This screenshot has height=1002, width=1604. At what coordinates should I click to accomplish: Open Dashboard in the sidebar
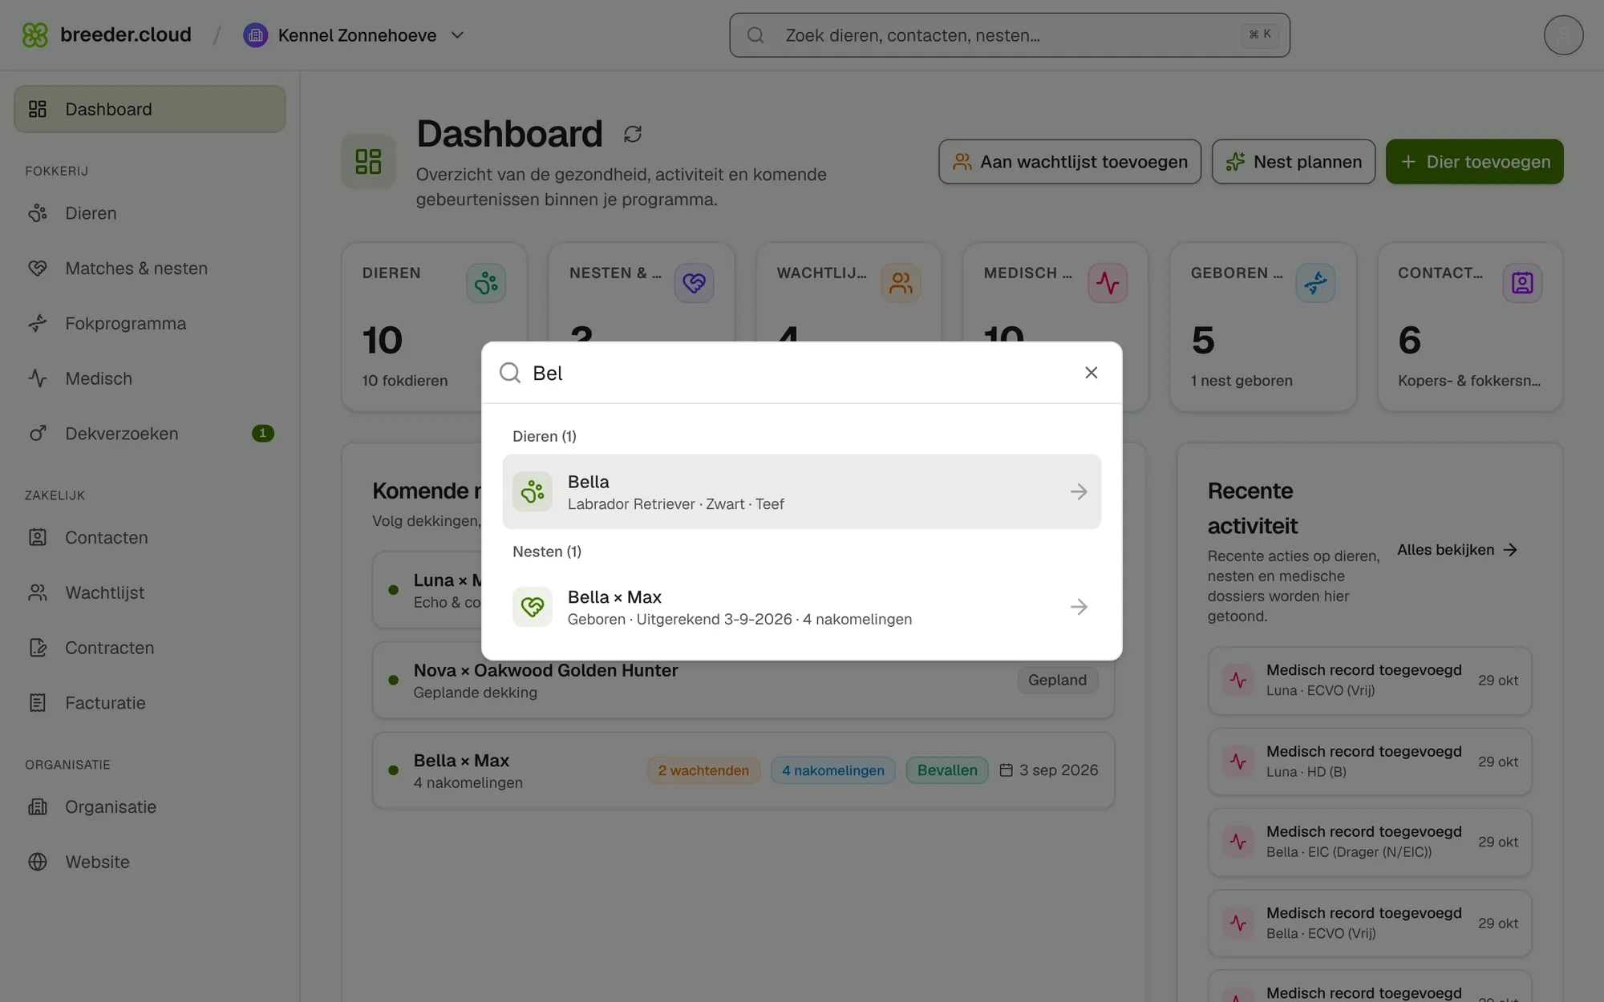tap(150, 109)
